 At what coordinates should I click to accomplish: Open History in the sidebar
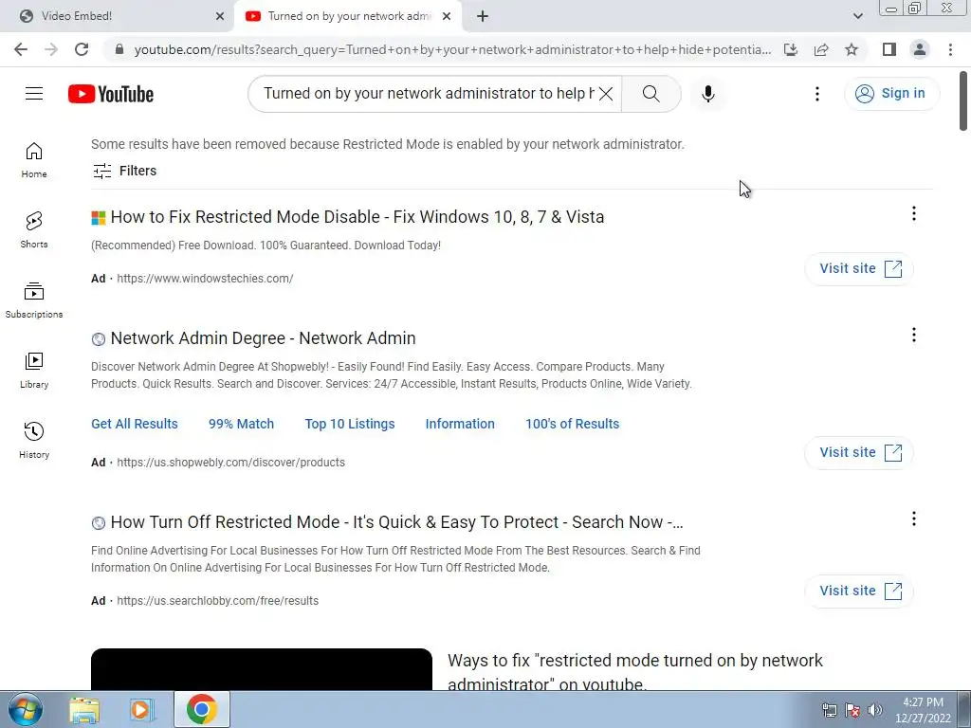[34, 440]
